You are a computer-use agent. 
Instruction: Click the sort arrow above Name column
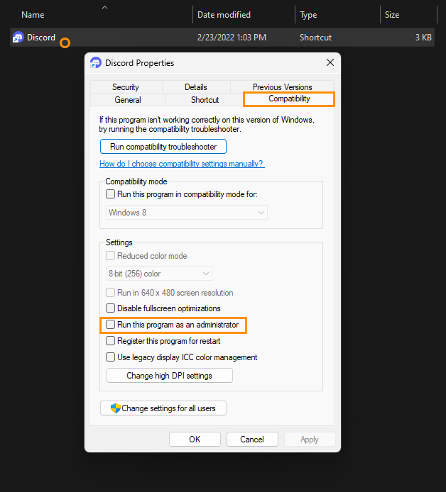coord(104,8)
